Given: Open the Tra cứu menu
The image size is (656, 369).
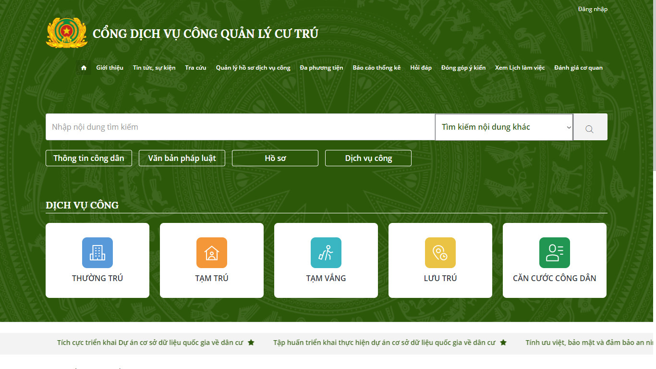Looking at the screenshot, I should pos(195,68).
